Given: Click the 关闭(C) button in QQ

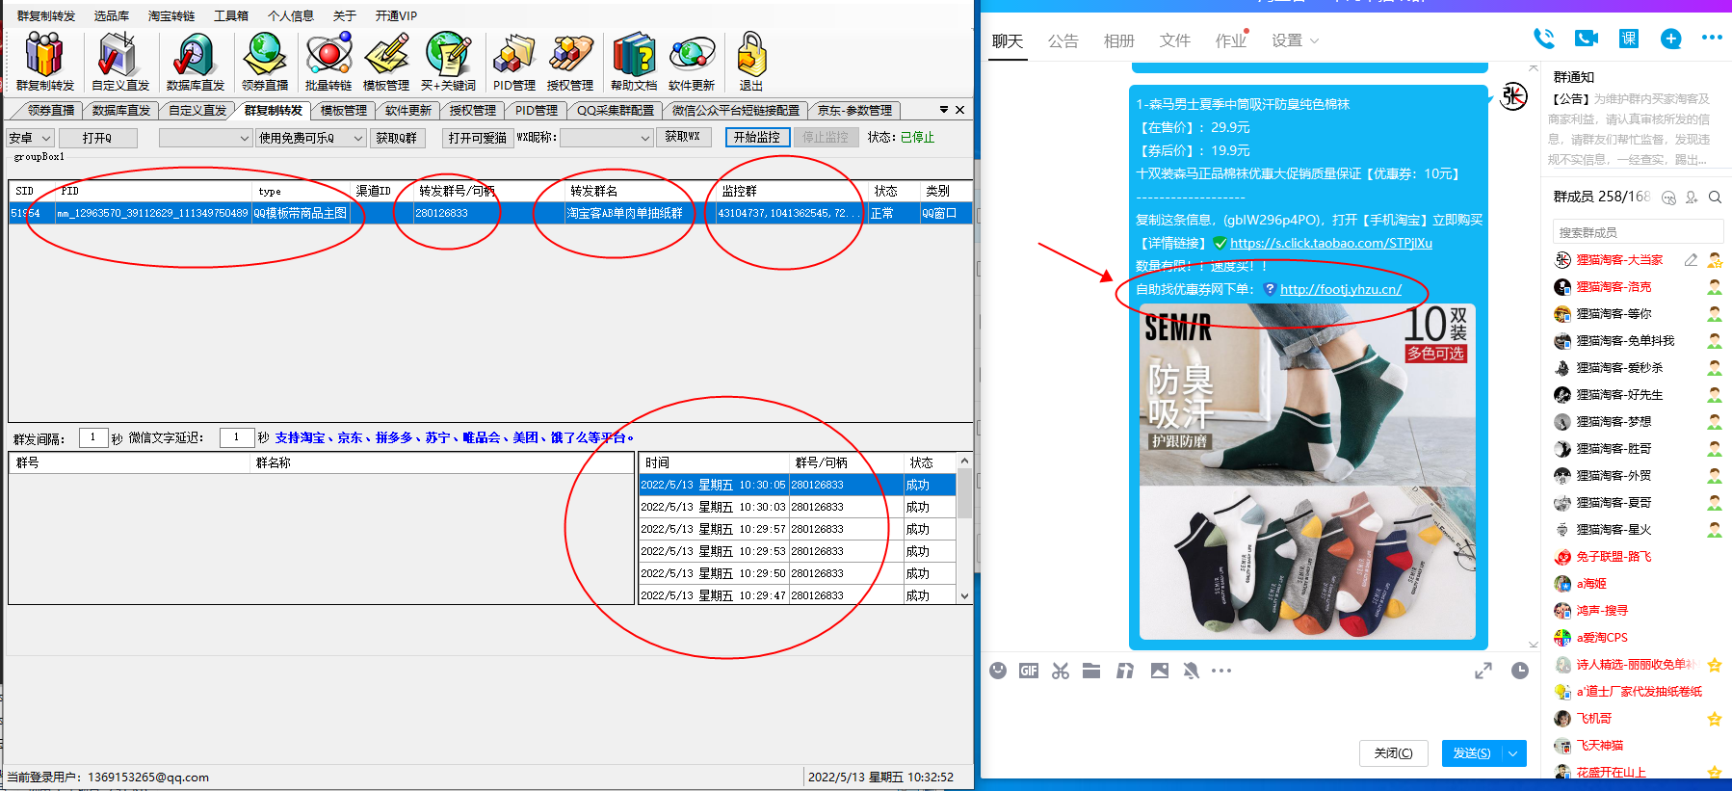Looking at the screenshot, I should [1393, 753].
